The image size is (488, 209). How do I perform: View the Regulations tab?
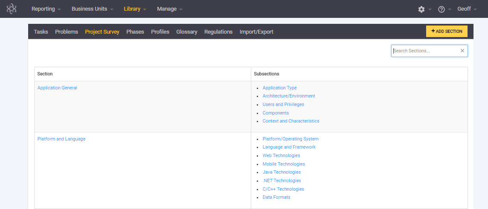point(218,32)
